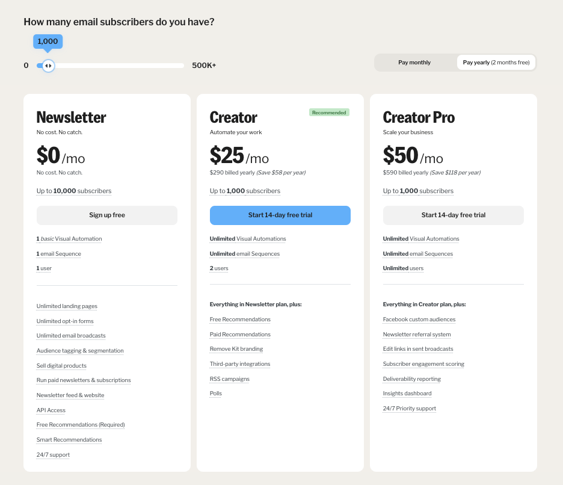Viewport: 563px width, 485px height.
Task: Click 'Up to 1,000 subscribers' in Creator Pro
Action: pos(418,191)
